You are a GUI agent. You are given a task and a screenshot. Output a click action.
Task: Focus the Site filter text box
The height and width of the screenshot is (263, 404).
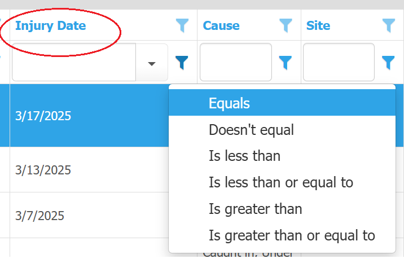pos(339,63)
